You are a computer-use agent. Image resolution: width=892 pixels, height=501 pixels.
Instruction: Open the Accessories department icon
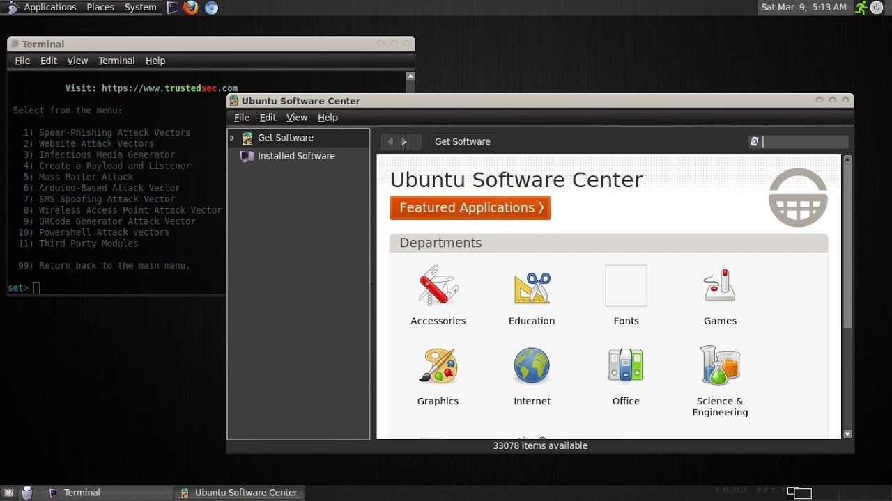pos(438,285)
